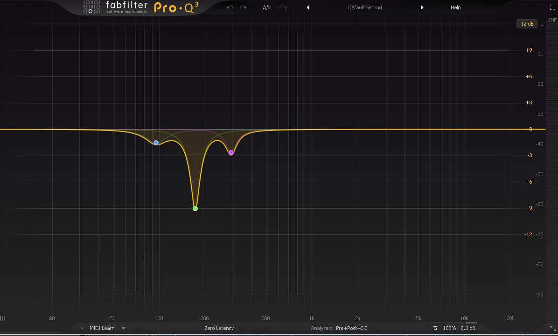558x336 pixels.
Task: Open the output options icon beside 100%
Action: 435,328
